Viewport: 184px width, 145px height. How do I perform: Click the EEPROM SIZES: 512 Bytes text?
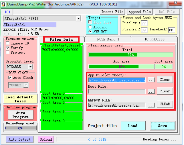pyautogui.click(x=26, y=29)
